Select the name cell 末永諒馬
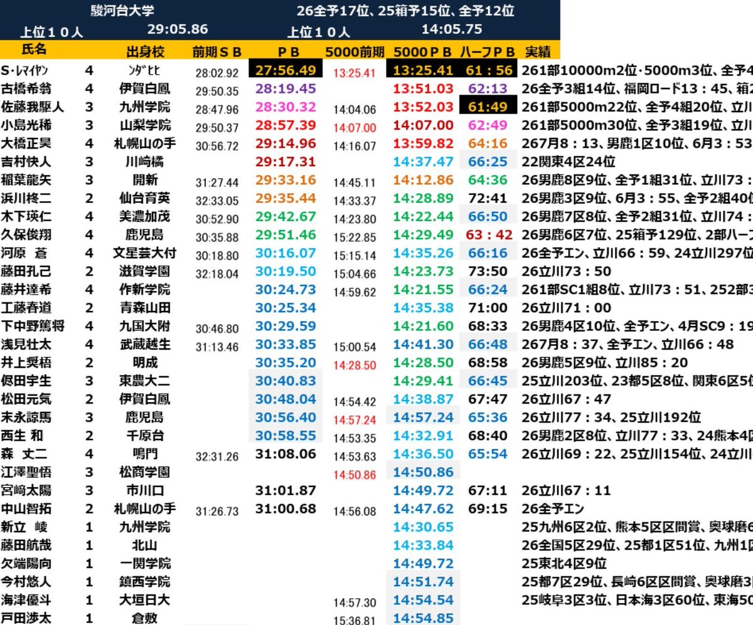This screenshot has height=625, width=753. pos(26,416)
